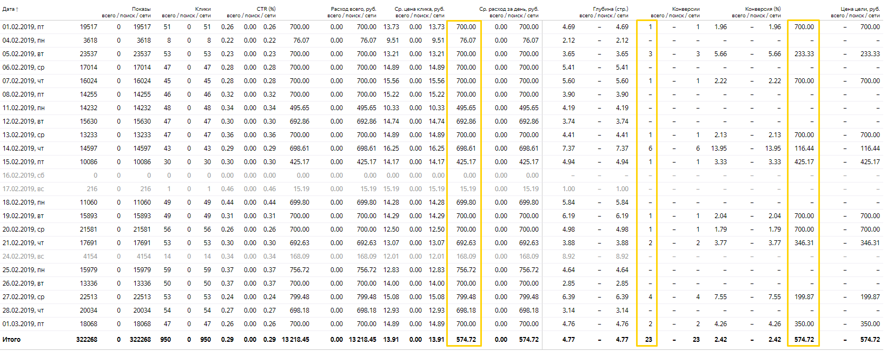
Task: Select the row dated 19.02.2019, вт
Action: (441, 216)
